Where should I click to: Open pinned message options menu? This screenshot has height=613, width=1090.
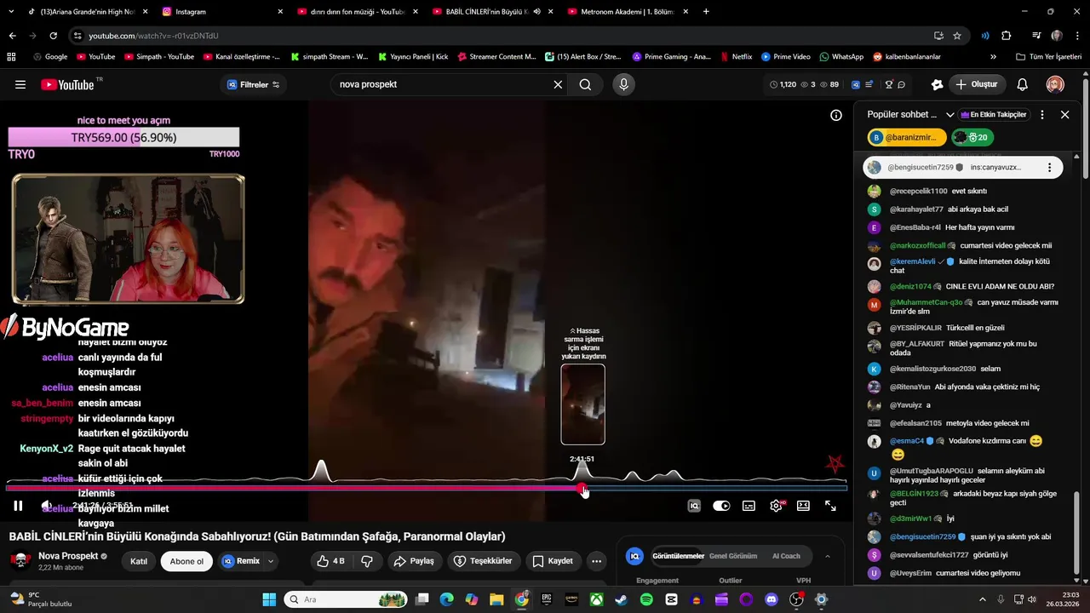pyautogui.click(x=1049, y=168)
